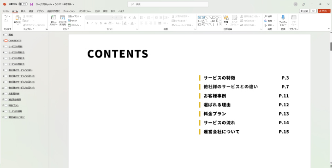Click the Quick Styles icon
Screen dimensions: 332x168
pyautogui.click(x=234, y=17)
